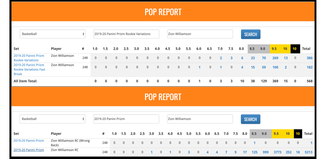Open the underlined '2019-20 Panini Prizm' link
Image resolution: width=326 pixels, height=159 pixels.
coord(29,150)
